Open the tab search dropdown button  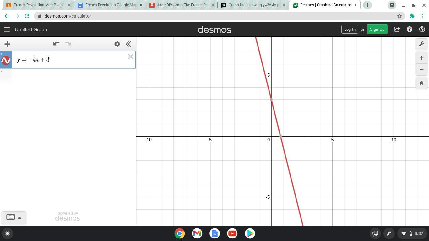coord(392,5)
